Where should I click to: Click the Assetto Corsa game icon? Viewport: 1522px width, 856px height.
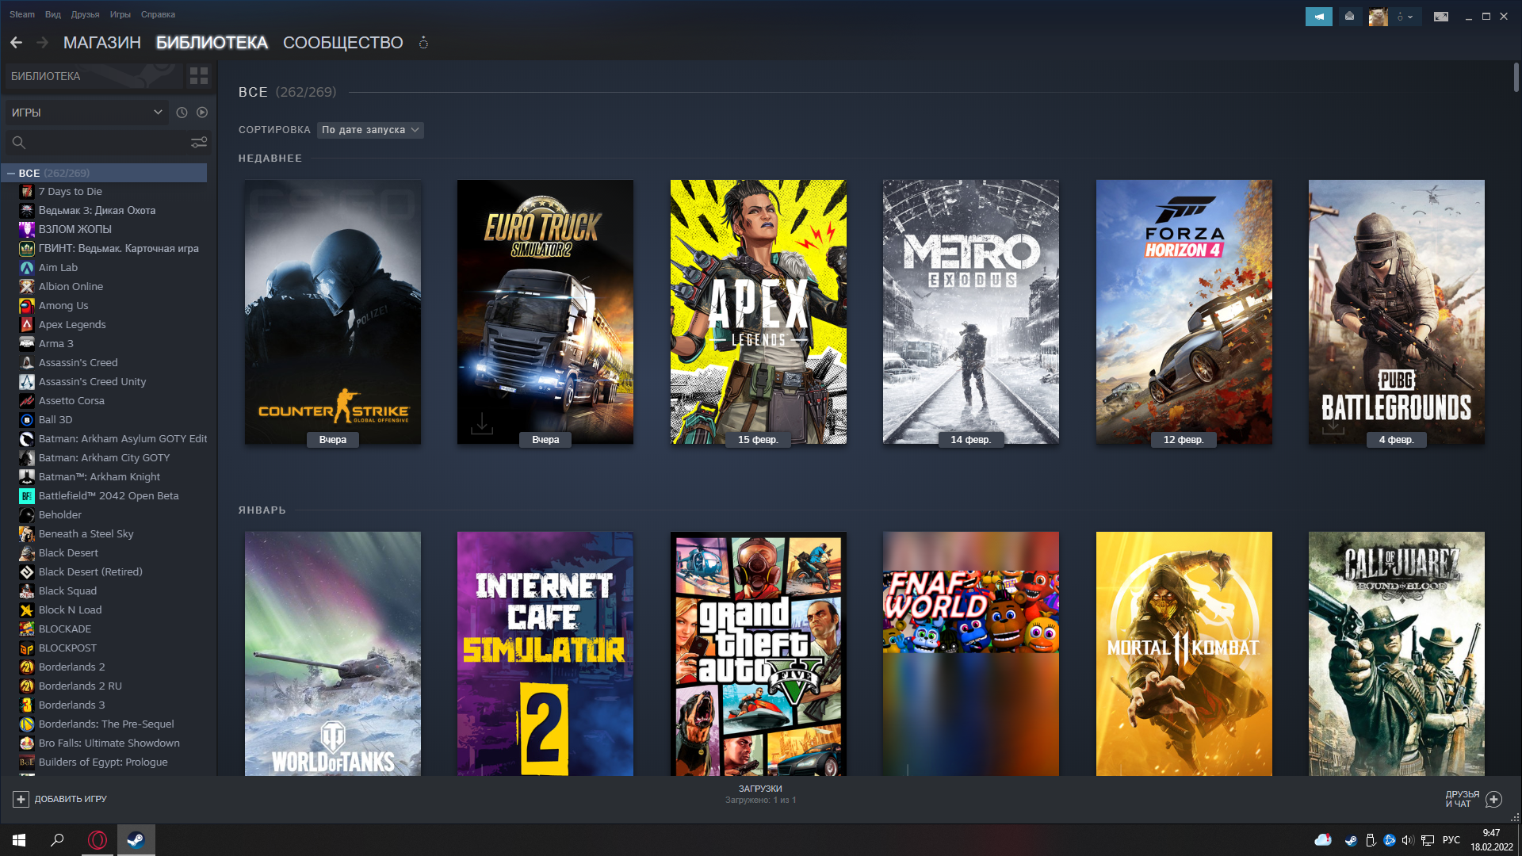(27, 401)
